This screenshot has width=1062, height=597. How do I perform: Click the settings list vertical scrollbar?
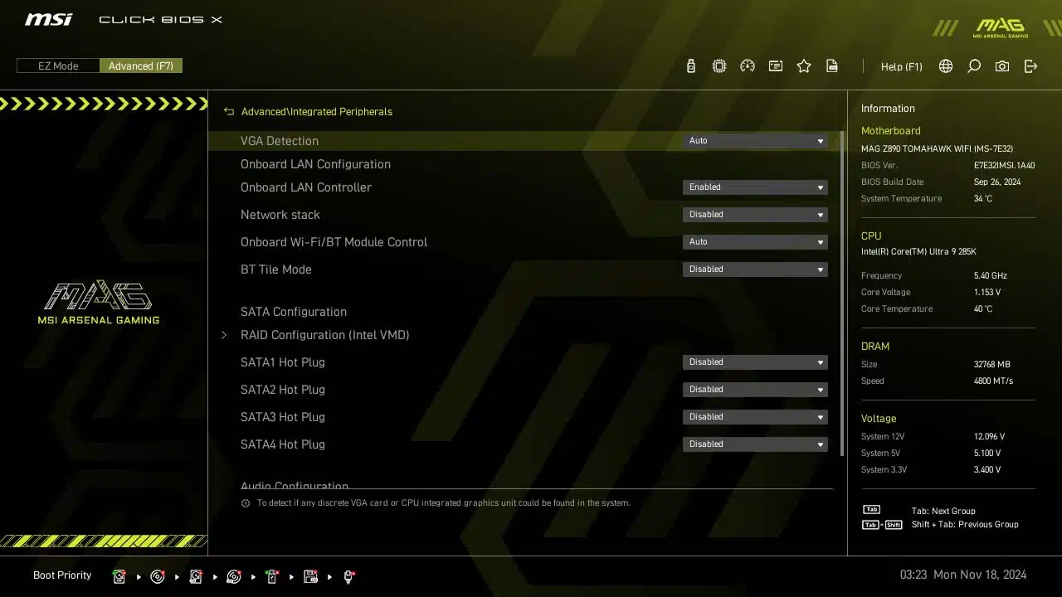(842, 293)
